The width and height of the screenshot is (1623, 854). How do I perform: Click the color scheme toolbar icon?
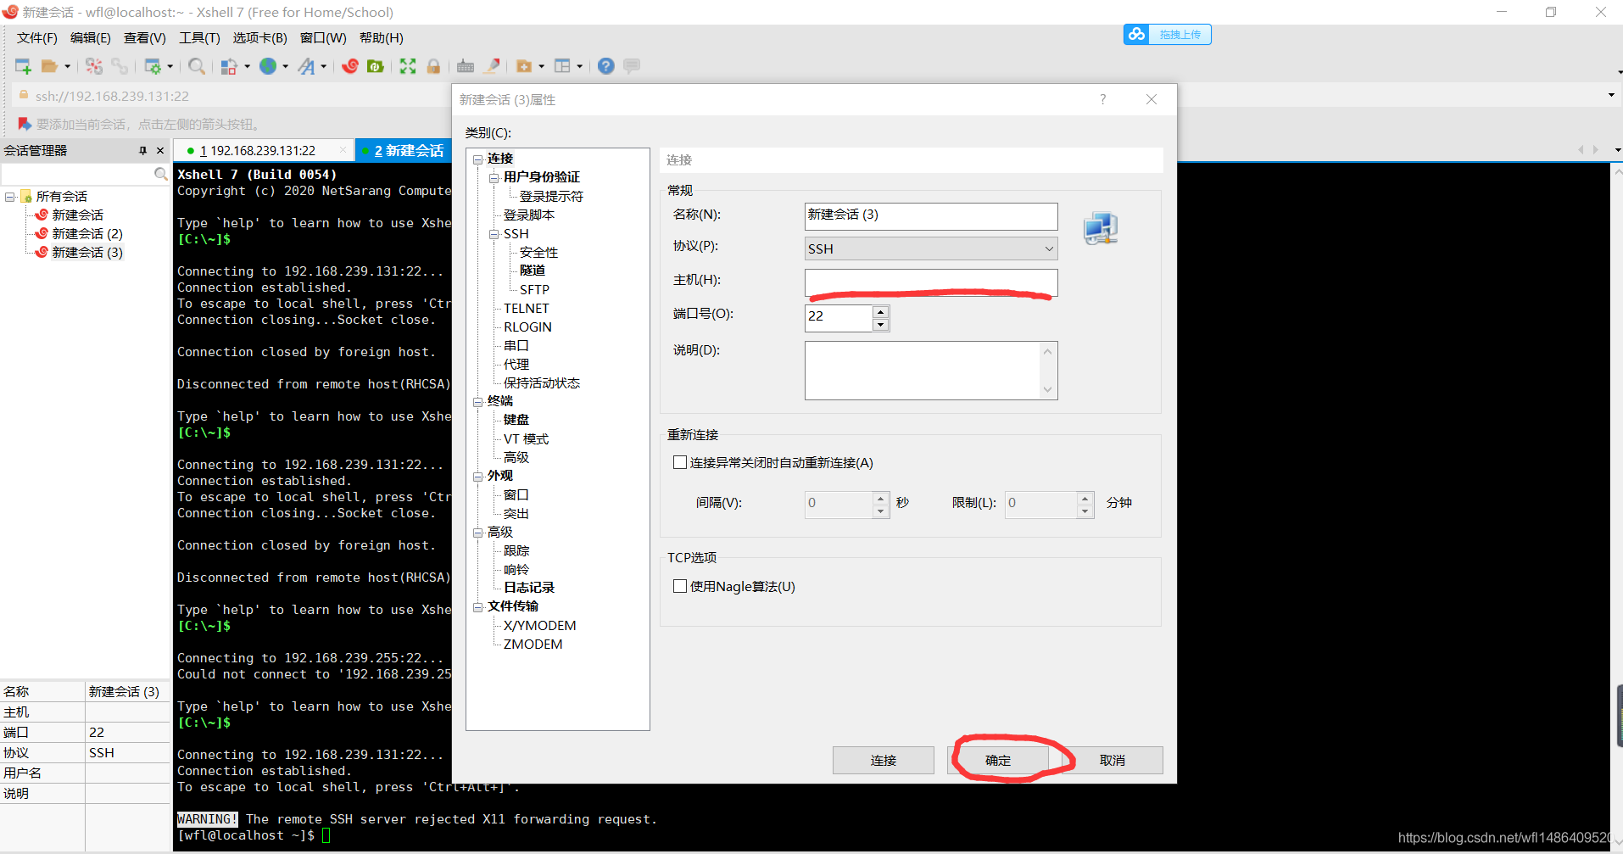[229, 66]
